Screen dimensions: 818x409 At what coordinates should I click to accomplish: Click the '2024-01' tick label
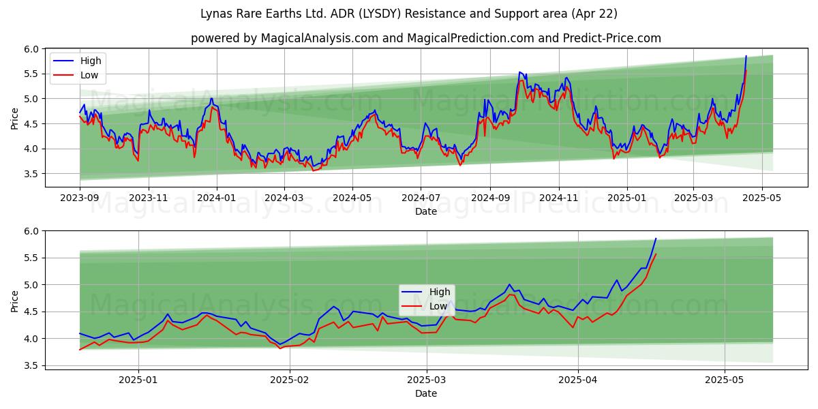[x=217, y=198]
